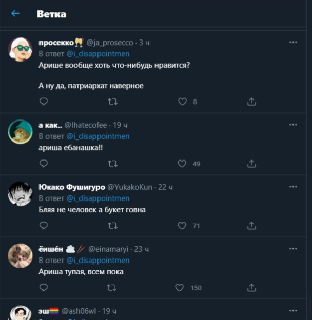Retweet the 'Ариша тупая, всем пока' tweet
The height and width of the screenshot is (320, 312).
(x=113, y=288)
